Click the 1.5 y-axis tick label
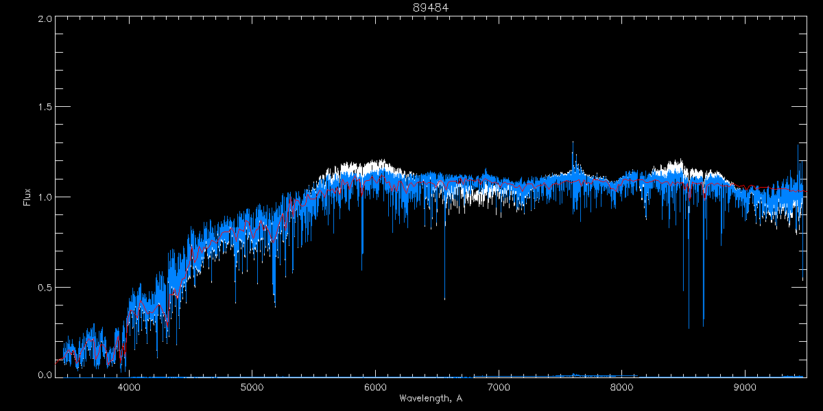This screenshot has width=823, height=411. point(44,108)
